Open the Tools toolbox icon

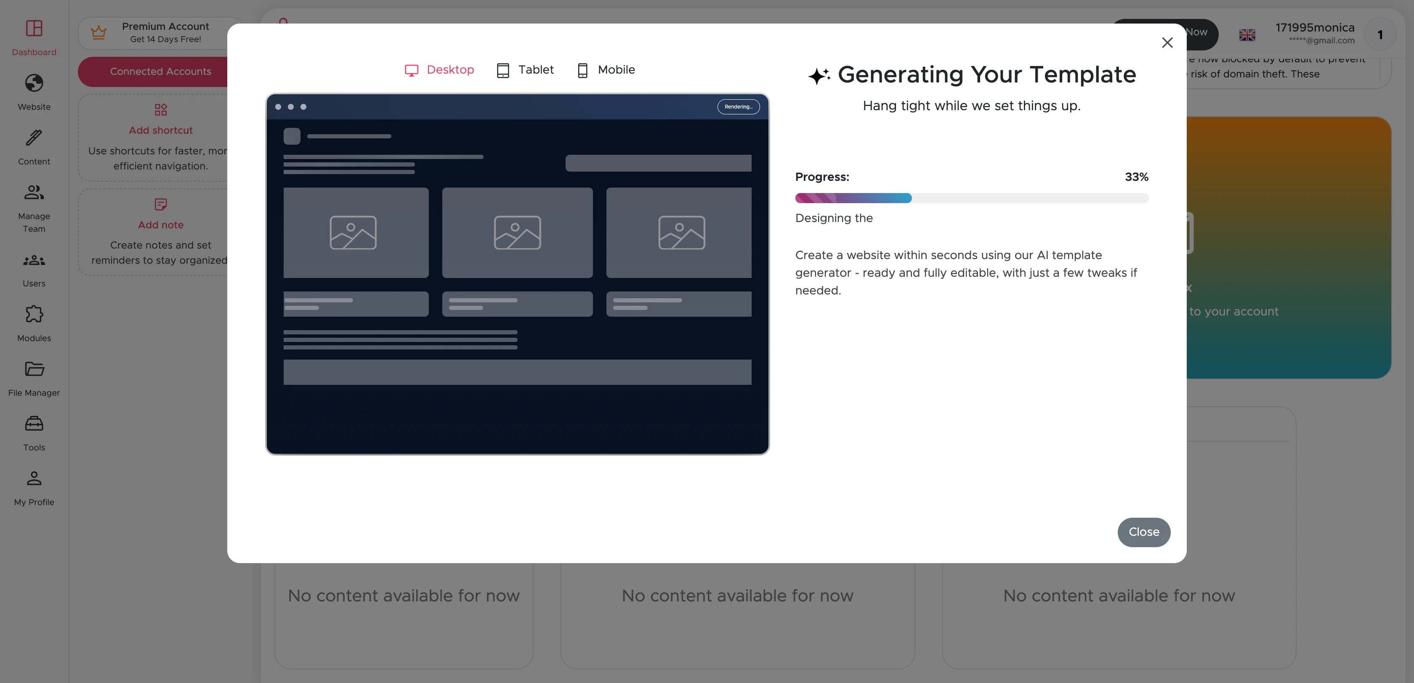click(x=34, y=424)
